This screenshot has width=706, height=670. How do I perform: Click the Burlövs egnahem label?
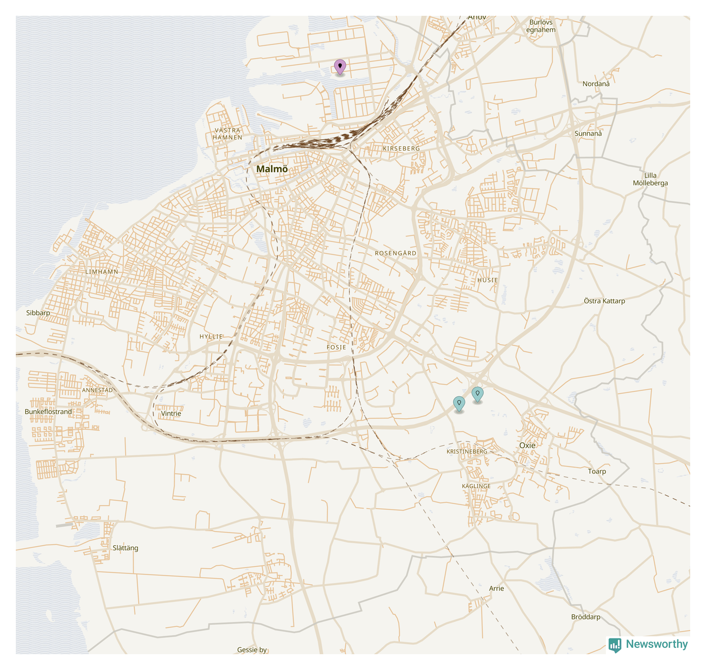(541, 26)
